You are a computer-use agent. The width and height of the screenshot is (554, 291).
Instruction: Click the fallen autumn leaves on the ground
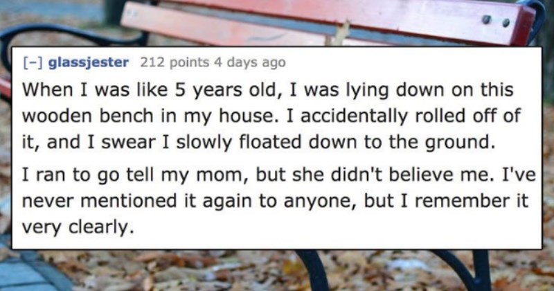(x=212, y=270)
